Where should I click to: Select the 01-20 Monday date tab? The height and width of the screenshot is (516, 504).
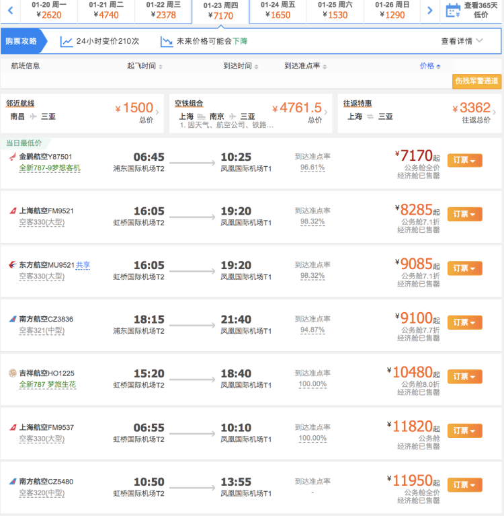(48, 10)
